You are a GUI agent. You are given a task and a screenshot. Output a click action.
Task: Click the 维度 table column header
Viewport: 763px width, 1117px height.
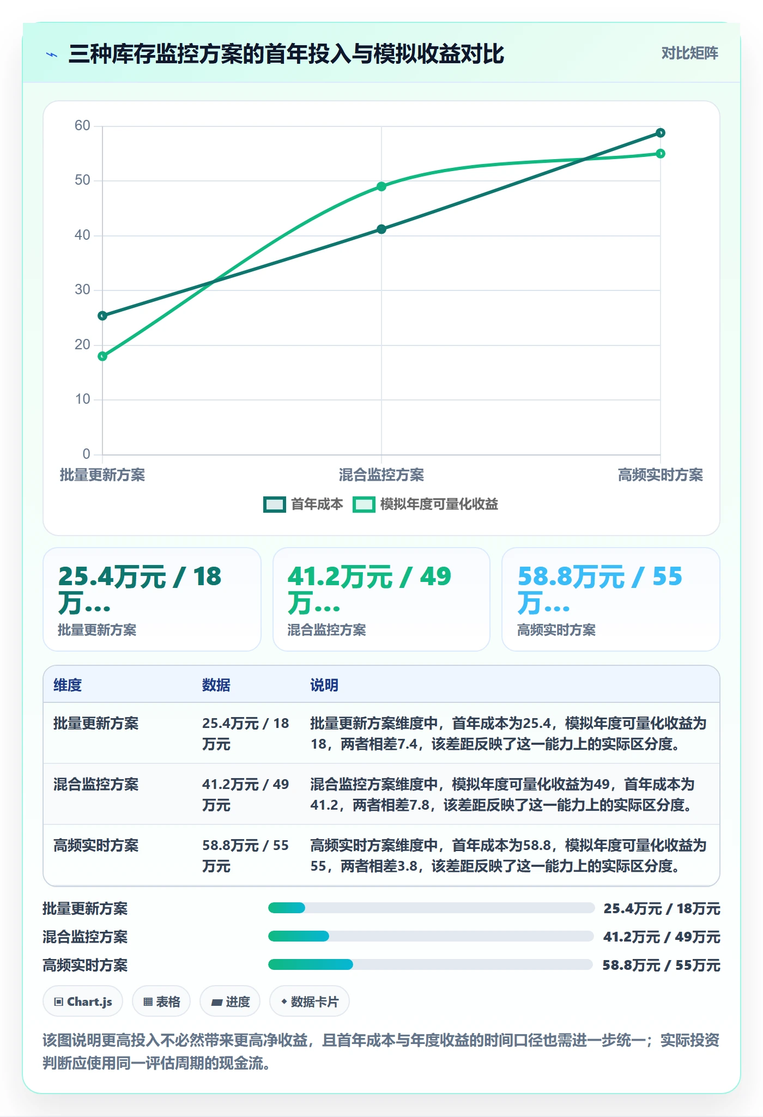(68, 685)
